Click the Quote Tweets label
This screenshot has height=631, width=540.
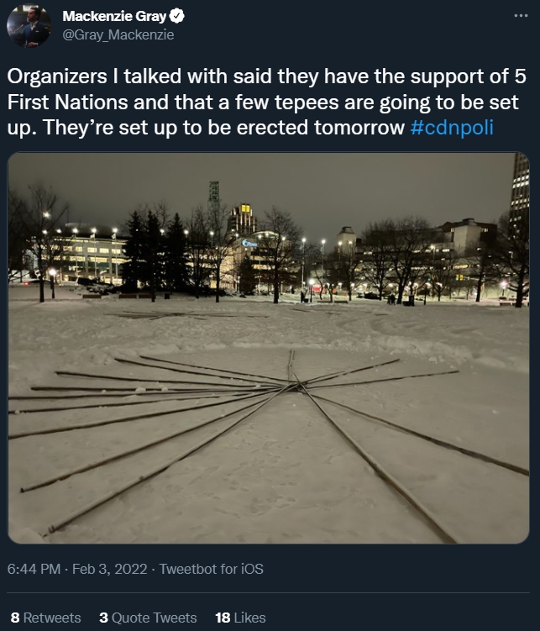point(155,618)
